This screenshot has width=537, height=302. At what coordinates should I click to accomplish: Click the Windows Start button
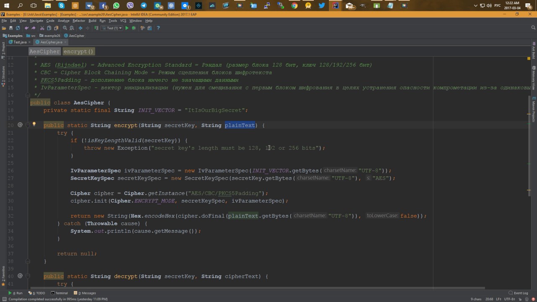[x=7, y=5]
